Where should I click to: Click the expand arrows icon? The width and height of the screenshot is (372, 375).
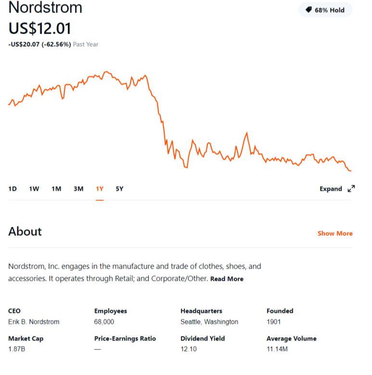[x=351, y=188]
